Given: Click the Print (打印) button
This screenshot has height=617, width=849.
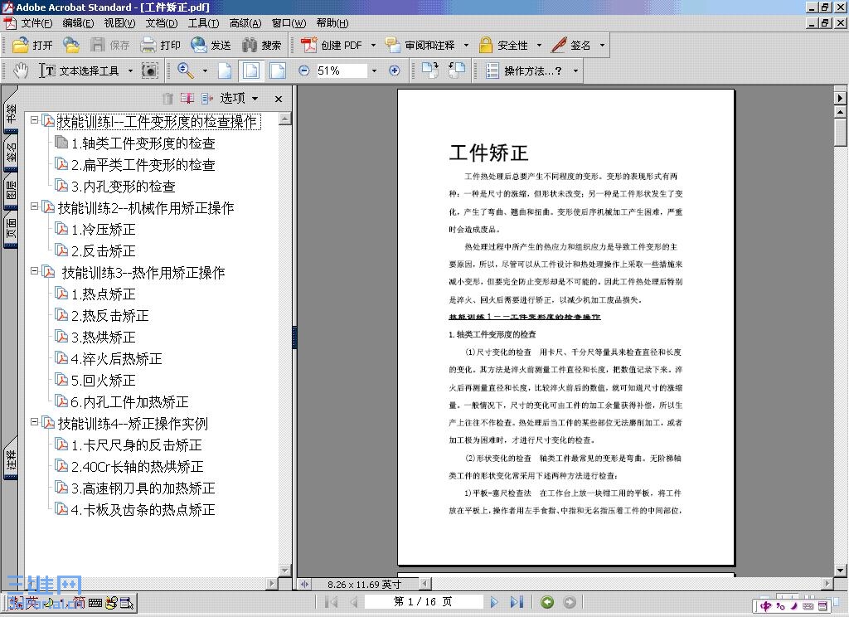Looking at the screenshot, I should click(x=160, y=45).
